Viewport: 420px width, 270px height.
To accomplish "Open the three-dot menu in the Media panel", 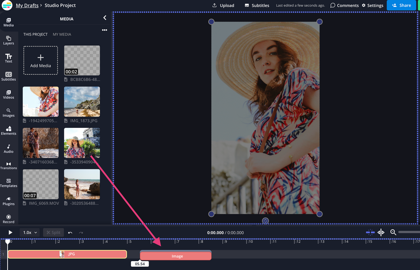I will tap(105, 30).
